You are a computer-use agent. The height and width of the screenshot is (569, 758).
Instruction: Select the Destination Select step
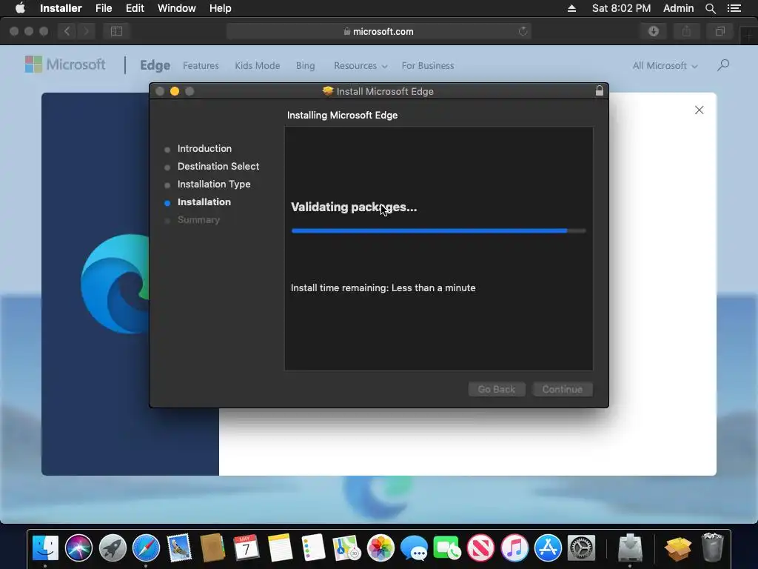point(218,167)
